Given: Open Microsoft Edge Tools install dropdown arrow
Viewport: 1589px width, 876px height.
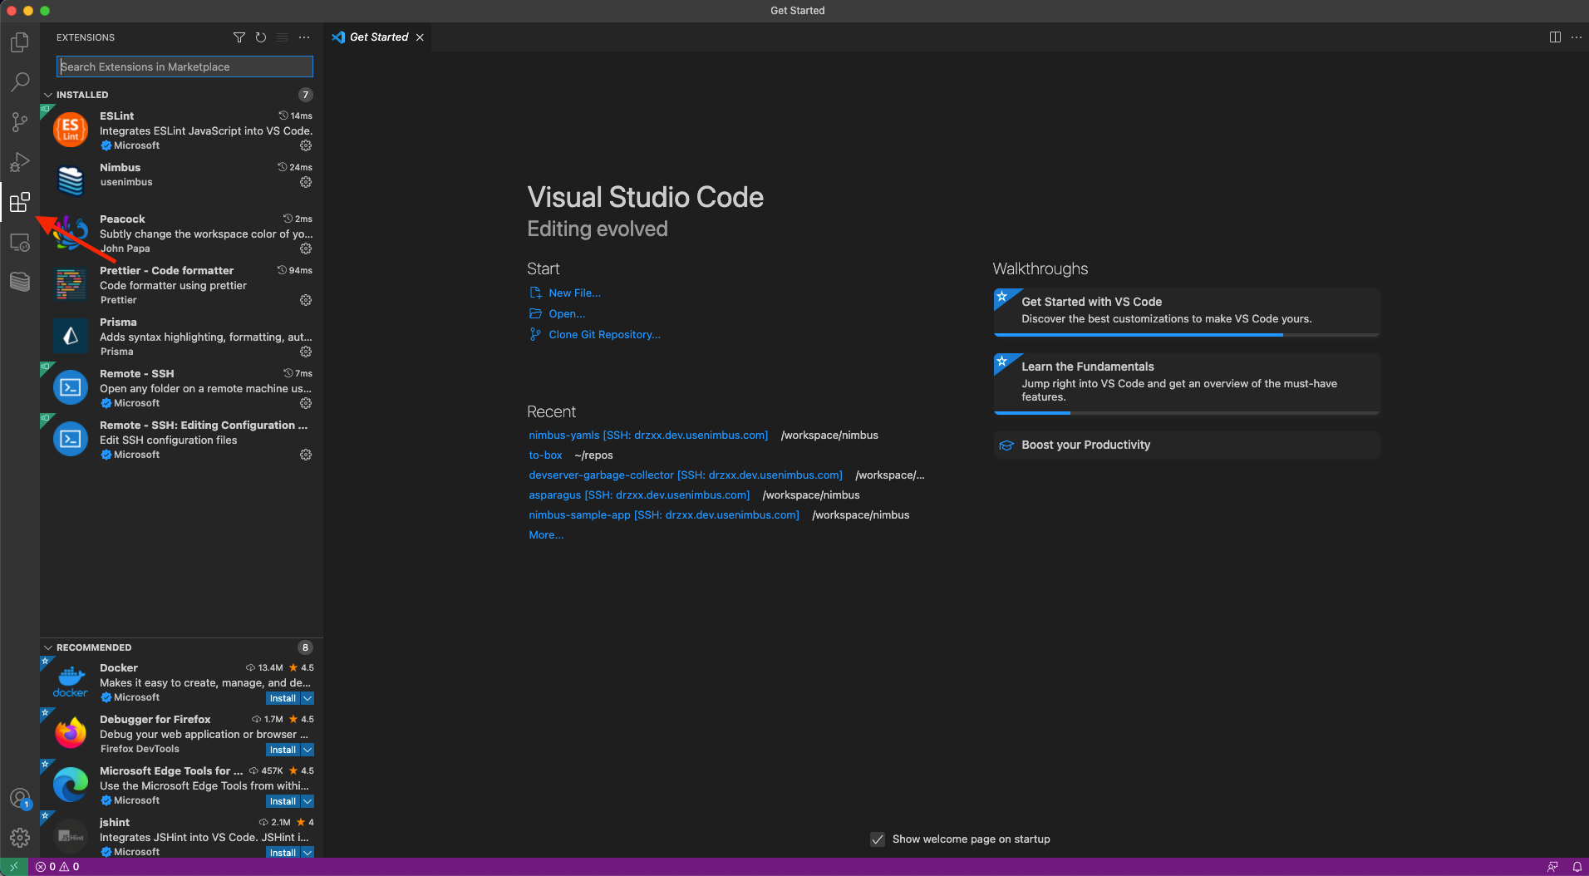Looking at the screenshot, I should click(307, 801).
